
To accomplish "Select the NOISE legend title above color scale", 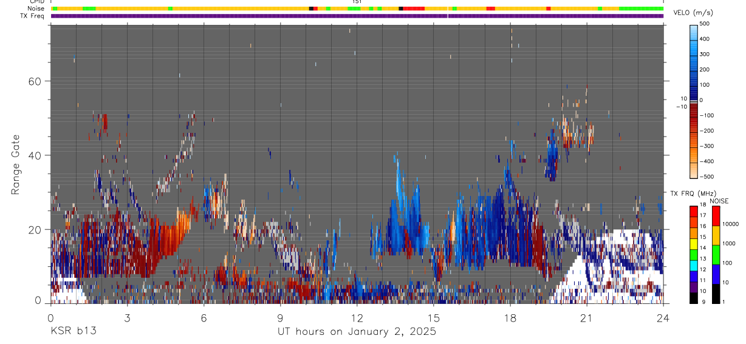I will point(719,201).
